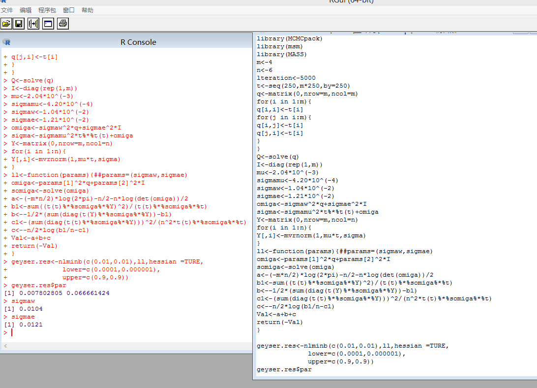Image resolution: width=537 pixels, height=388 pixels.
Task: Open a script with the folder icon
Action: [x=6, y=24]
